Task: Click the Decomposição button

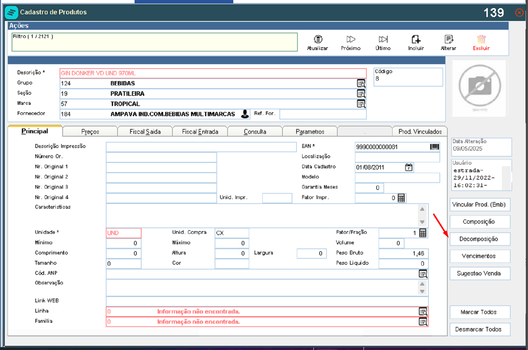Action: (480, 239)
